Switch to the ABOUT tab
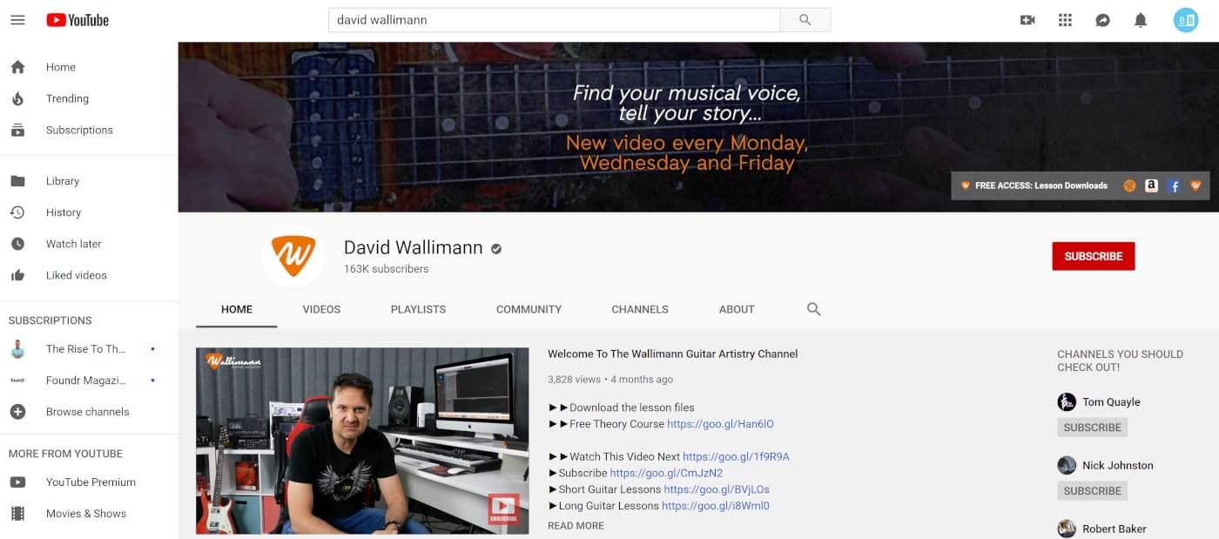The width and height of the screenshot is (1219, 539). (737, 309)
